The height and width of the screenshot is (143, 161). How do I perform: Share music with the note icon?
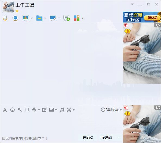pos(62,110)
